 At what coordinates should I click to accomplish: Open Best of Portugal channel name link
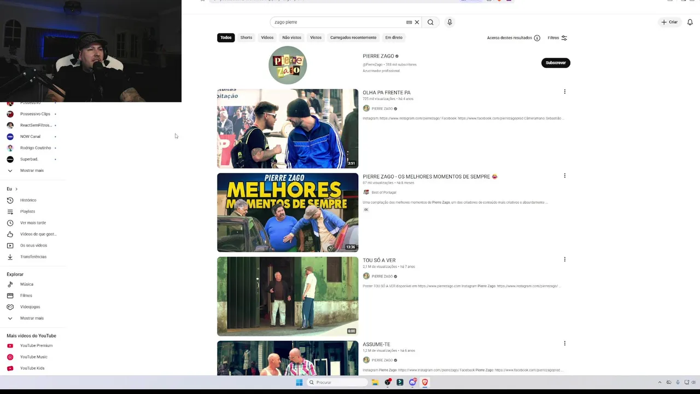[x=384, y=192]
